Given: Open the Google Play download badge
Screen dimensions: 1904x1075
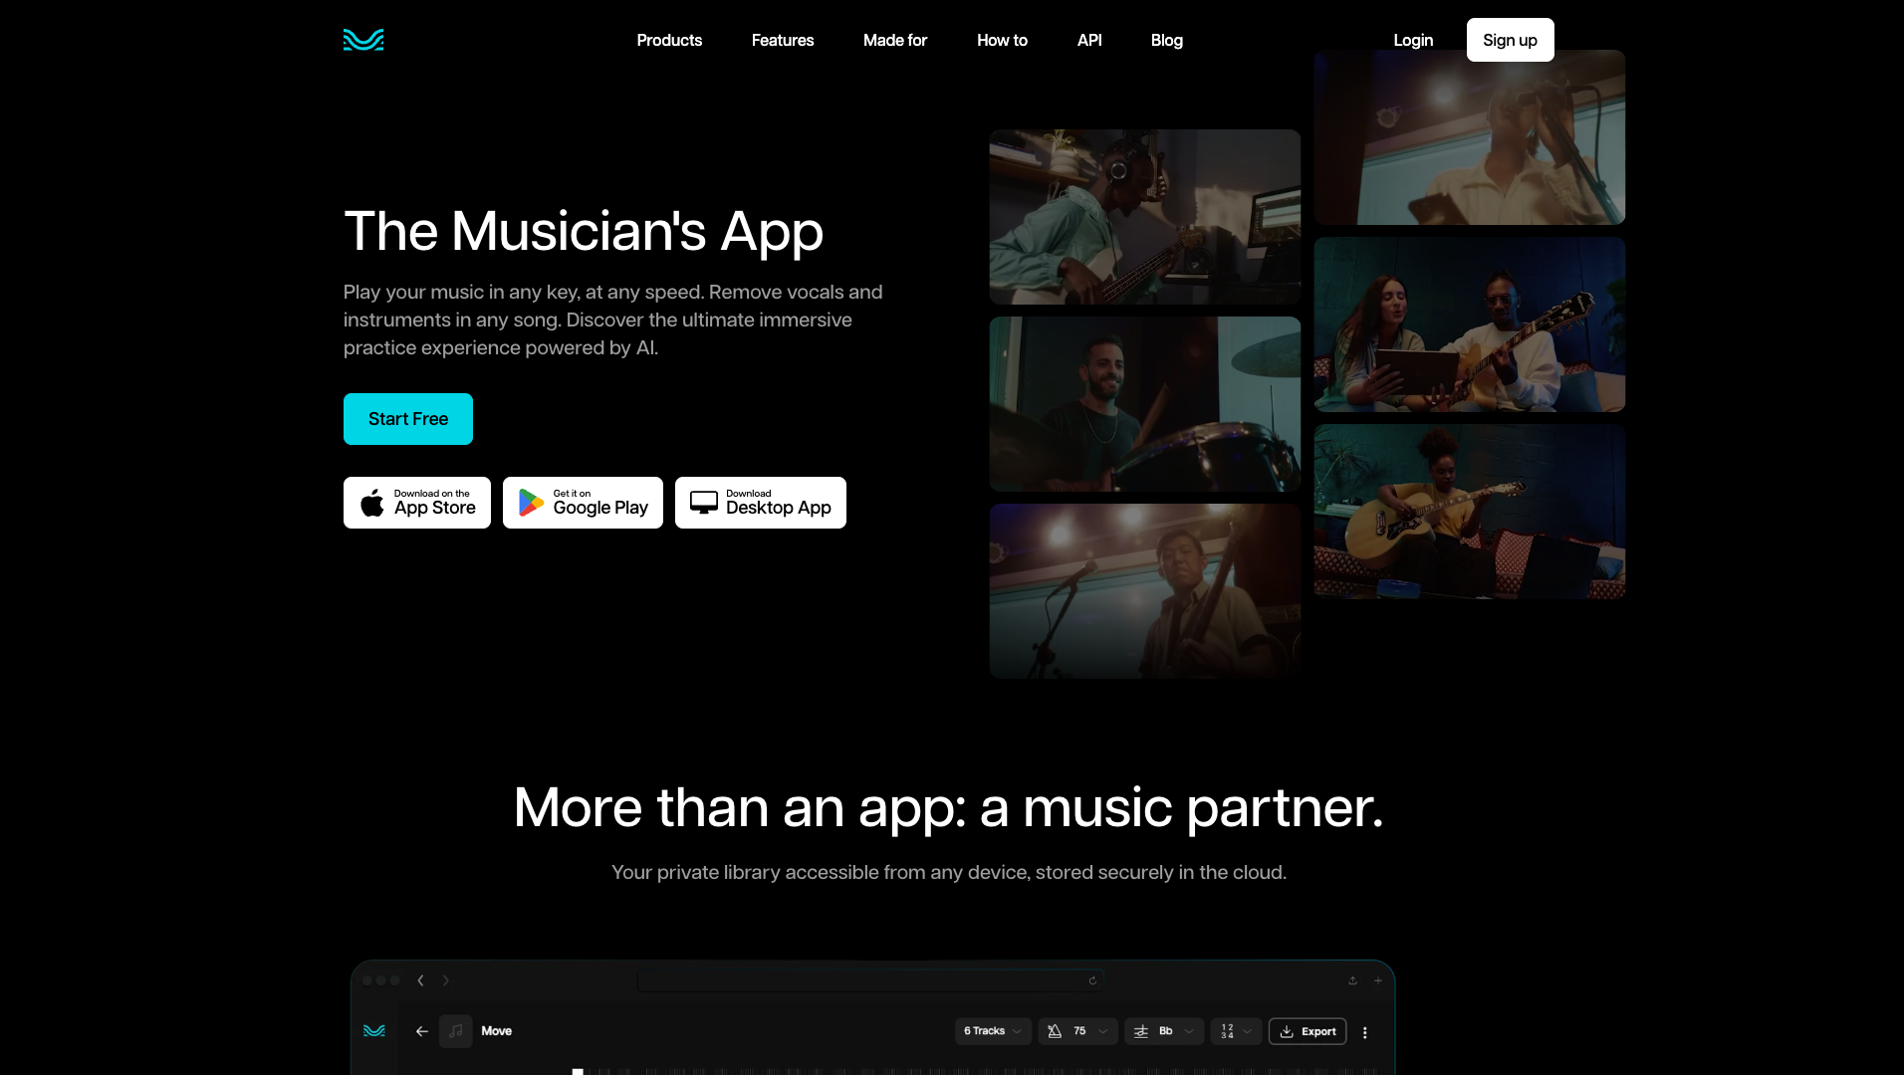Looking at the screenshot, I should point(583,503).
